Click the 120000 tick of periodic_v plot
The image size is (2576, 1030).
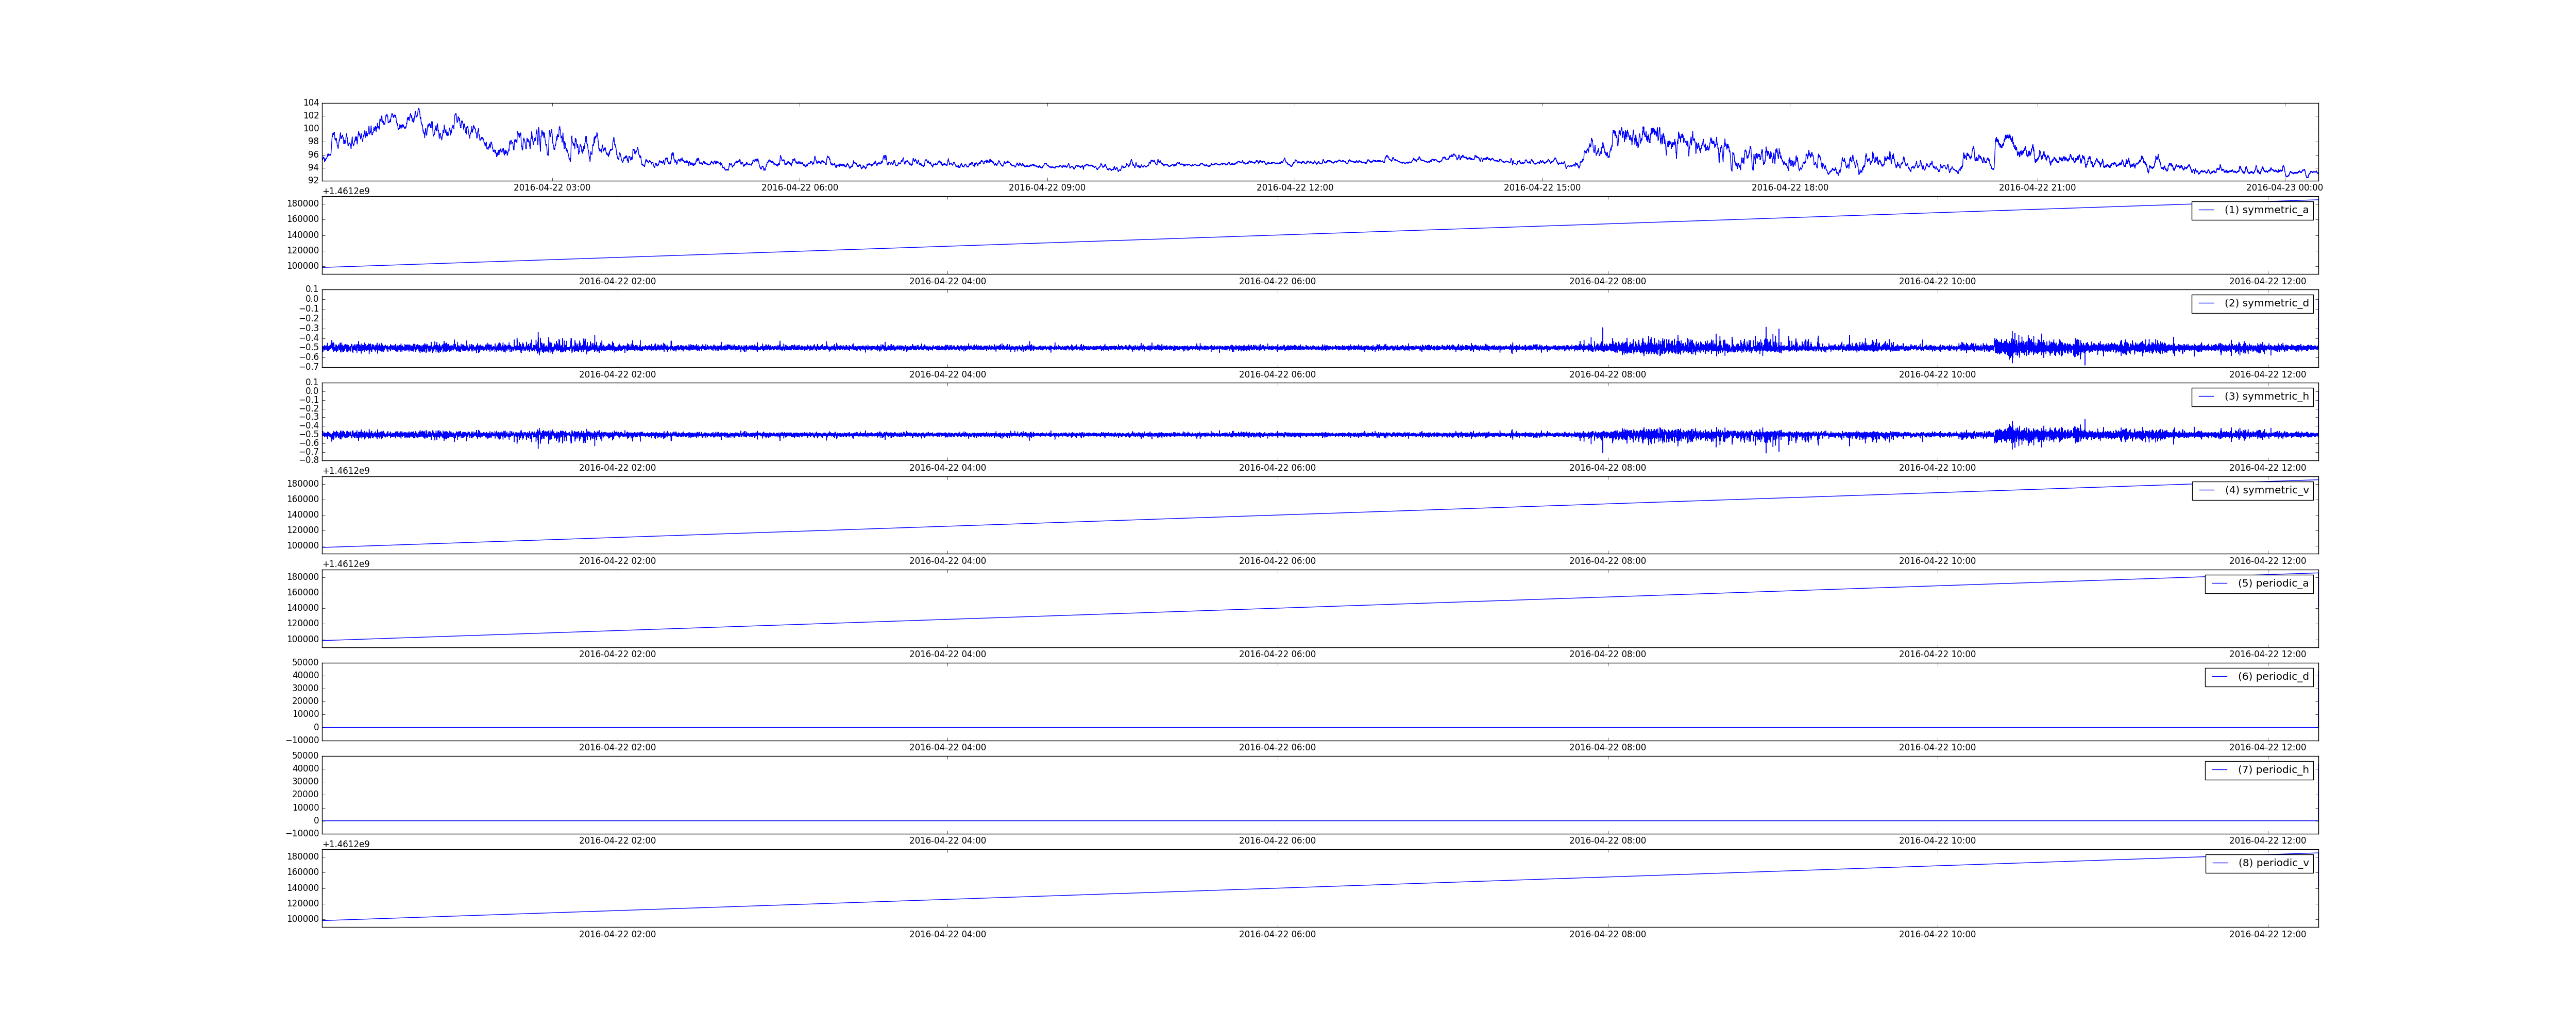coord(303,903)
